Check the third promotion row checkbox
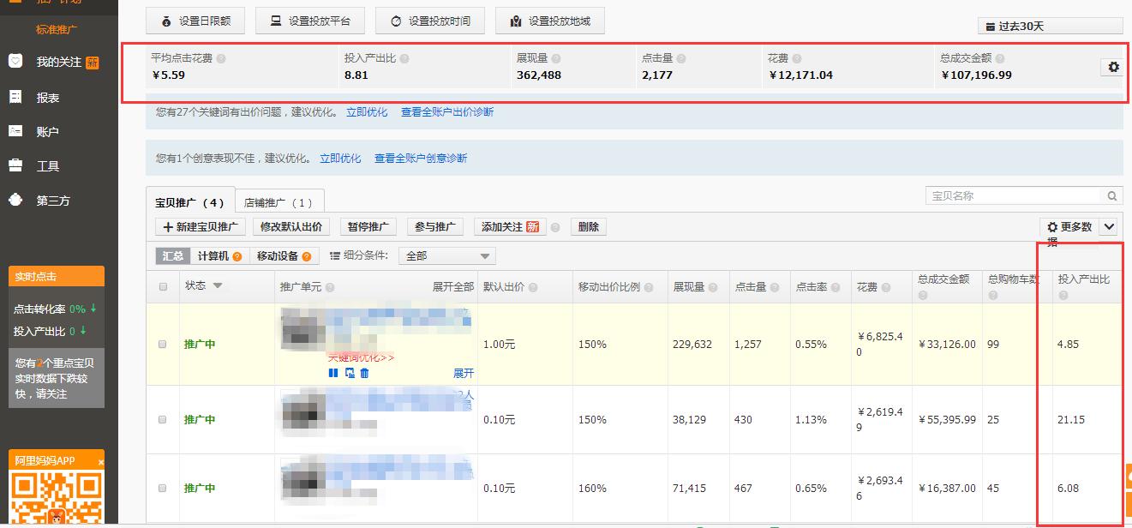The image size is (1132, 528). [162, 488]
